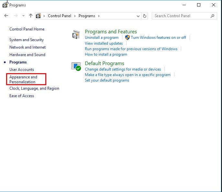Expand the chevron after Programs breadcrumb
Image resolution: width=222 pixels, height=192 pixels.
pos(99,16)
